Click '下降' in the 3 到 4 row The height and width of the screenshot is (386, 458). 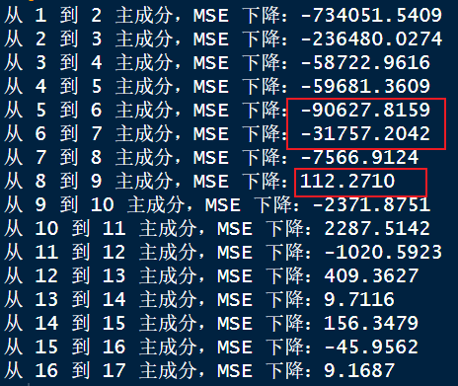pyautogui.click(x=262, y=63)
